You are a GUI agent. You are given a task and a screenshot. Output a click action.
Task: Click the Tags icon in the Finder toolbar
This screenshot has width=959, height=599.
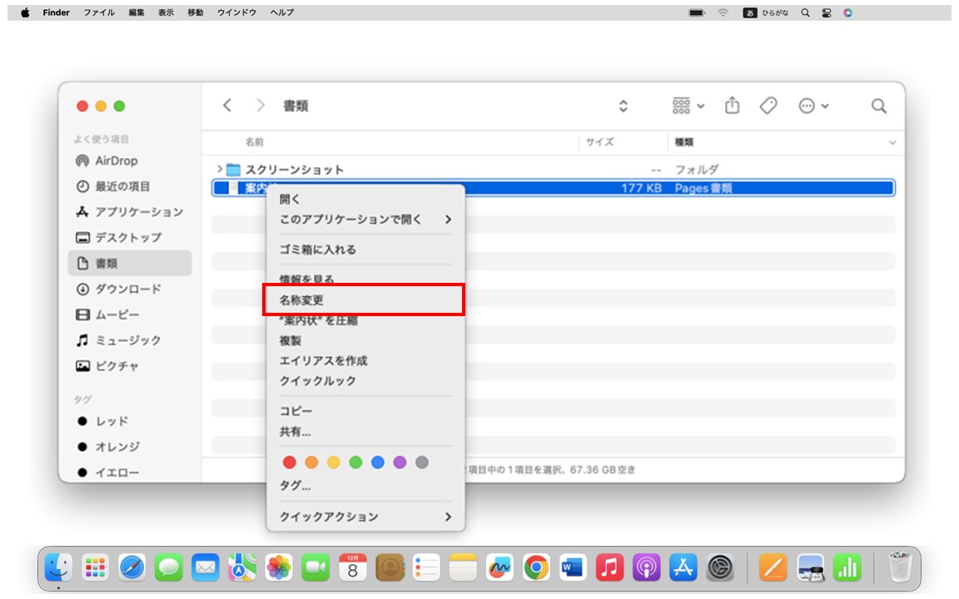pyautogui.click(x=768, y=106)
